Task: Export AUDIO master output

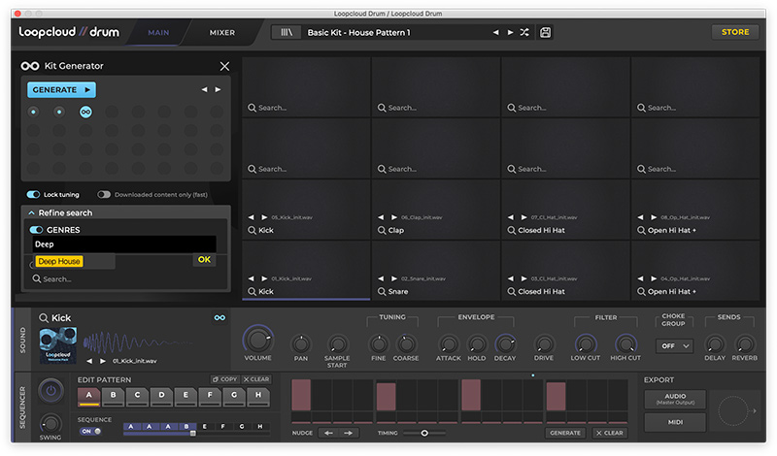Action: click(675, 399)
